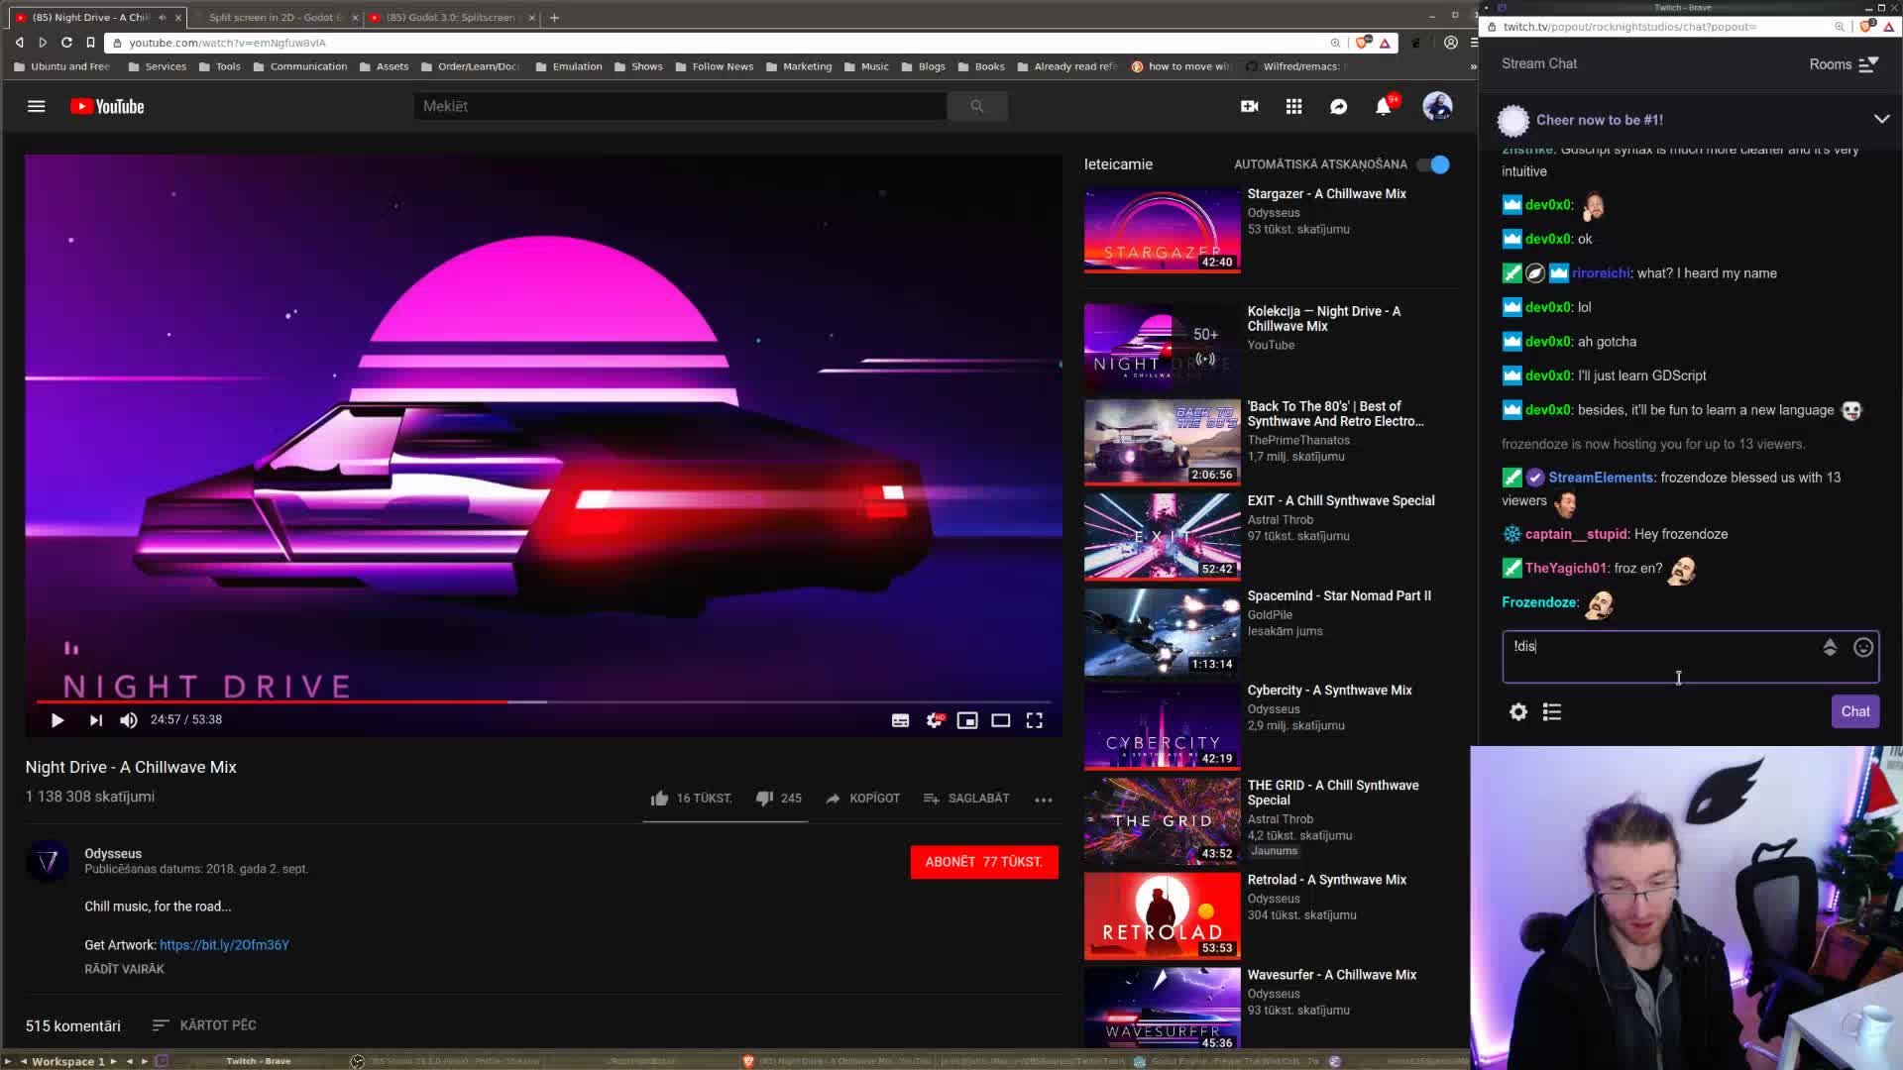Image resolution: width=1903 pixels, height=1070 pixels.
Task: Open Twitch chat settings gear
Action: pos(1518,711)
